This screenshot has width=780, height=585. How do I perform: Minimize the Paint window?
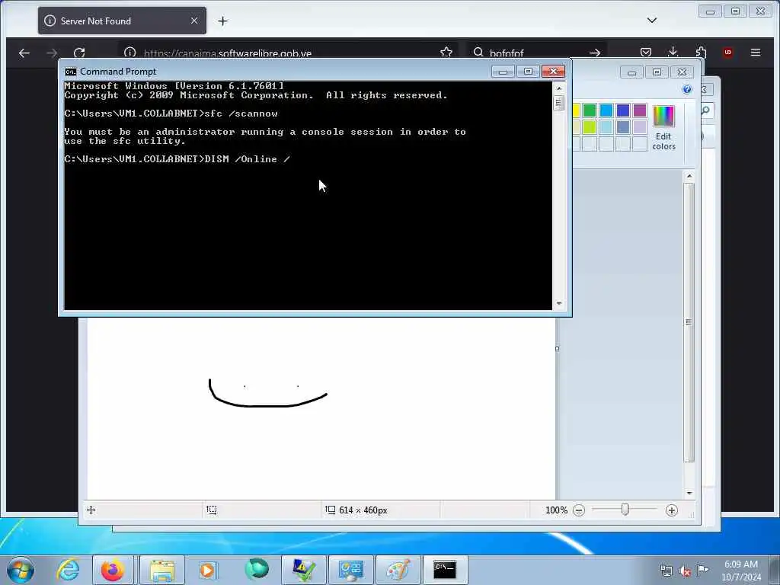click(631, 72)
